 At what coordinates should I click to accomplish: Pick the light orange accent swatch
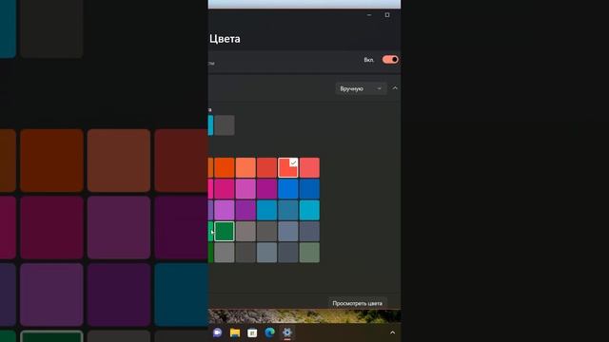246,167
